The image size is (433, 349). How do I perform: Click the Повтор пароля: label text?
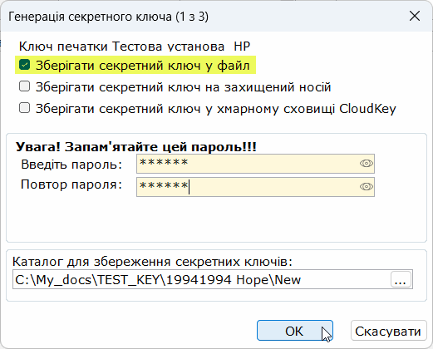71,184
